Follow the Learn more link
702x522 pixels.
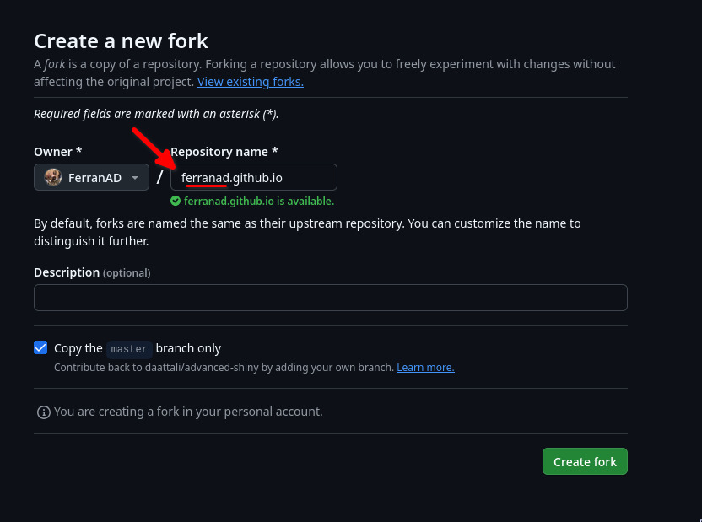click(426, 367)
